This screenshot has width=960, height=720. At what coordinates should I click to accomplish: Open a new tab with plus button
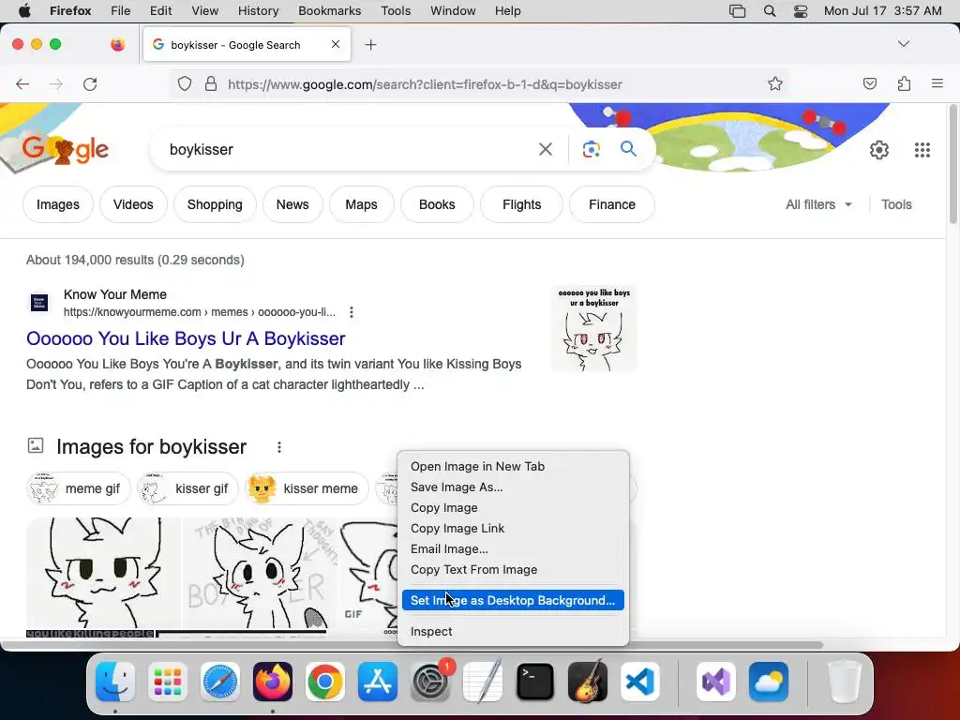coord(370,45)
